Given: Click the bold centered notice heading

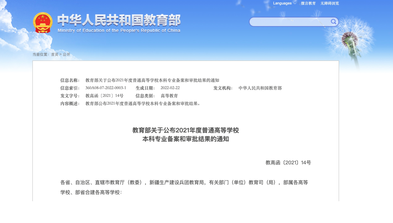Looking at the screenshot, I should (x=185, y=134).
